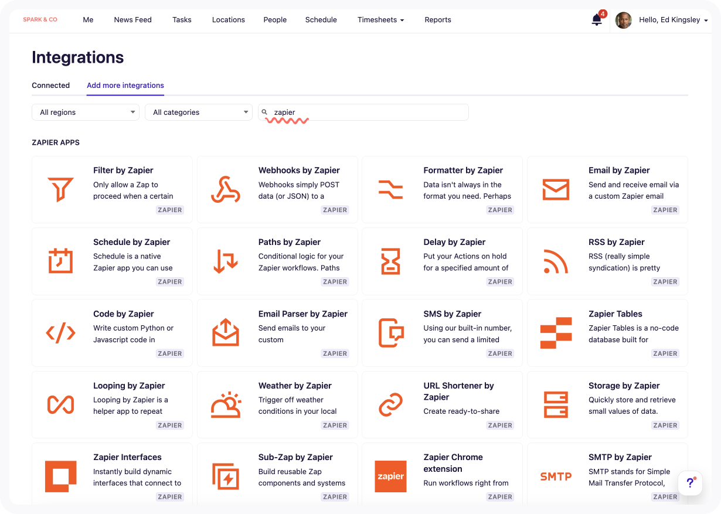Viewport: 721px width, 514px height.
Task: Click the Email by Zapier envelope icon
Action: pos(556,189)
